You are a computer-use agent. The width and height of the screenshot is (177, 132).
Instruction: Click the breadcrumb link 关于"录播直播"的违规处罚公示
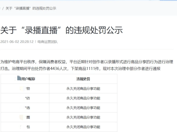(x=31, y=8)
